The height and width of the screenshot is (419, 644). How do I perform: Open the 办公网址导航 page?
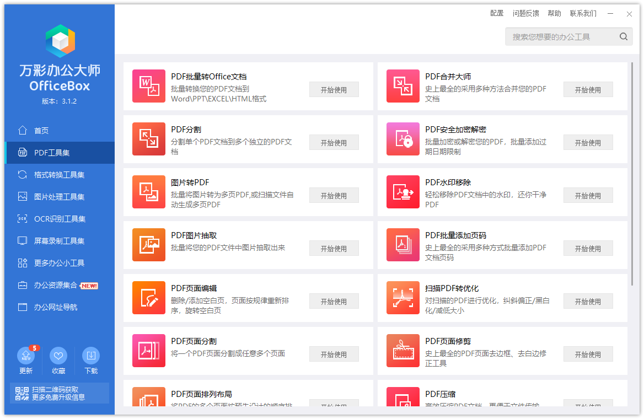(x=60, y=307)
